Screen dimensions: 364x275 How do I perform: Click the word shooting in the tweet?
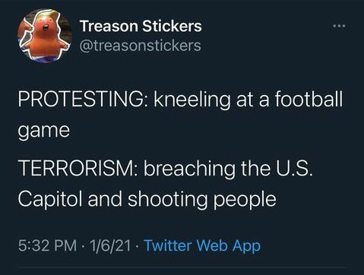click(x=167, y=200)
